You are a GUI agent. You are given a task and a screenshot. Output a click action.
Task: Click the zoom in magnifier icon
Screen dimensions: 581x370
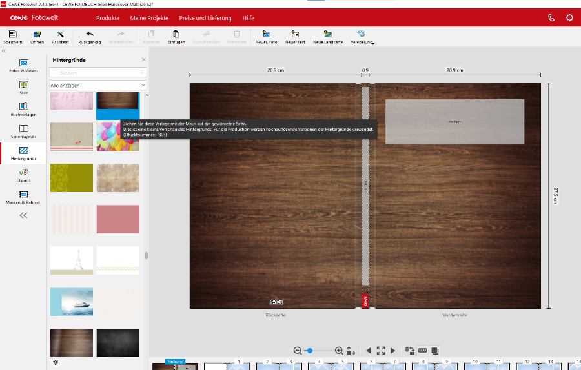click(x=339, y=351)
